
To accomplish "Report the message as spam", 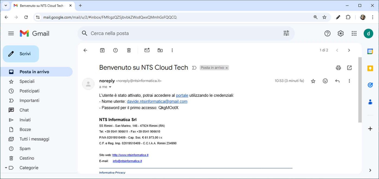I will [116, 50].
